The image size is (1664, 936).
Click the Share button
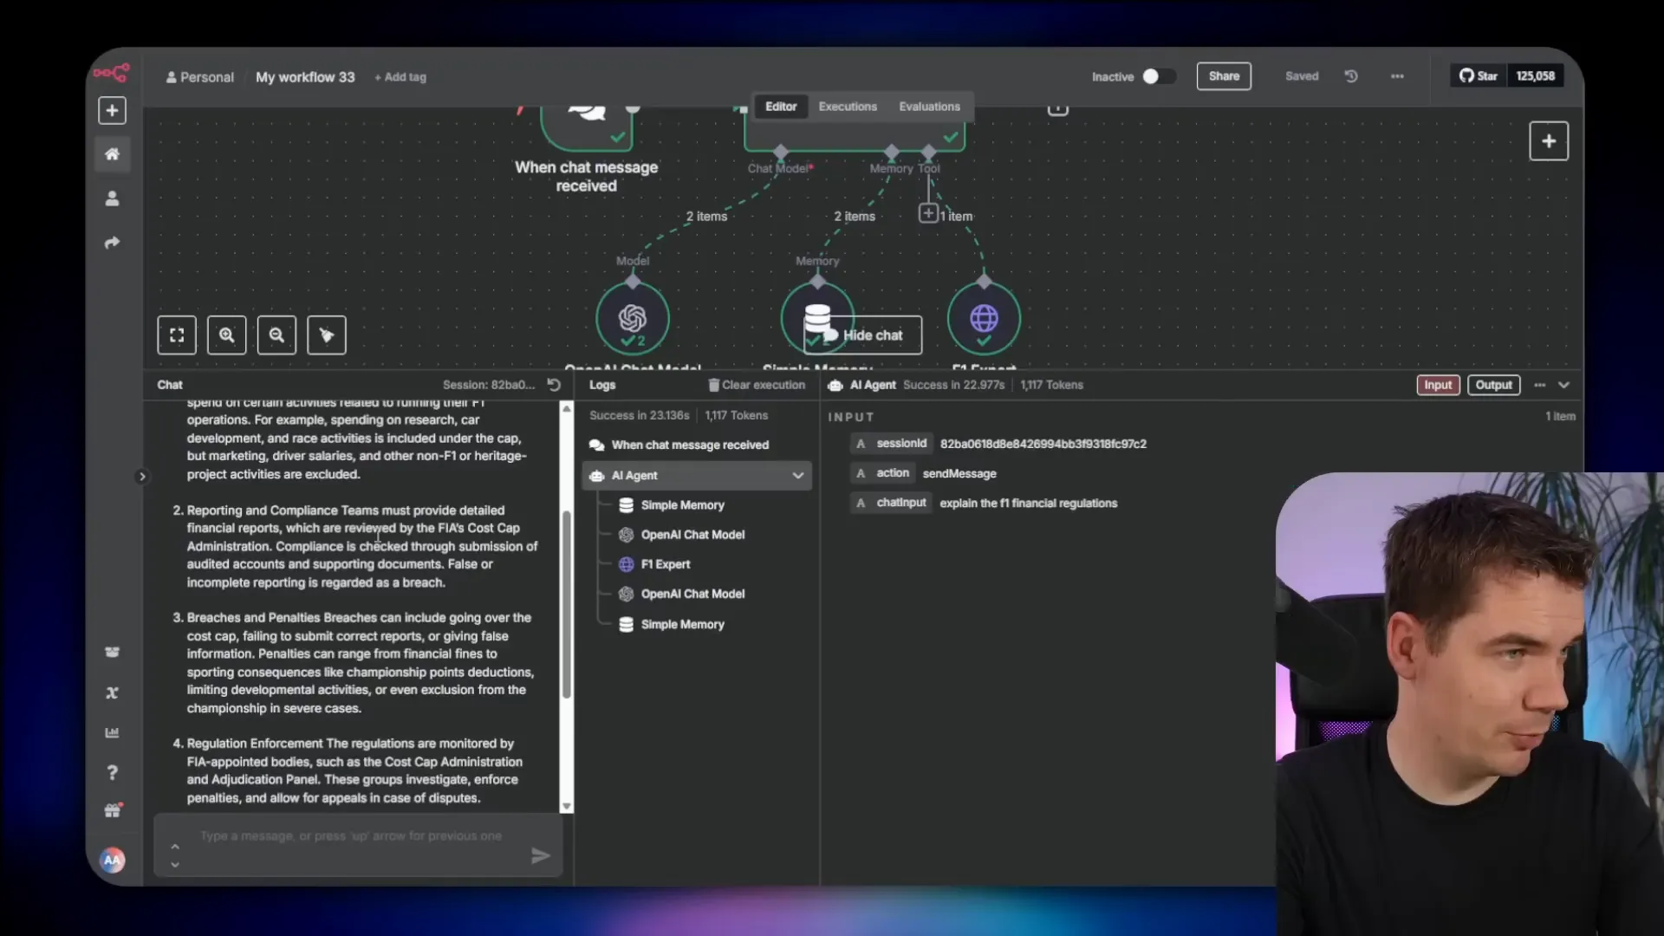tap(1224, 76)
